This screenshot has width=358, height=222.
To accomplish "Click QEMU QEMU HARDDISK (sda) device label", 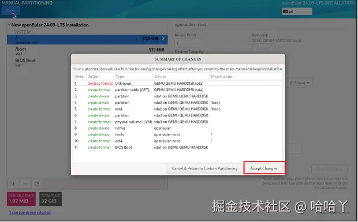I will pos(276,40).
